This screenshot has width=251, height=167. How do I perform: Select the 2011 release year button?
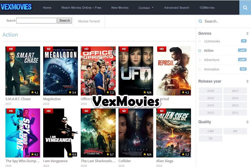pyautogui.click(x=235, y=113)
